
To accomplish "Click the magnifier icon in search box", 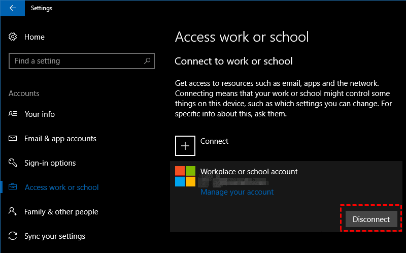I will click(147, 61).
